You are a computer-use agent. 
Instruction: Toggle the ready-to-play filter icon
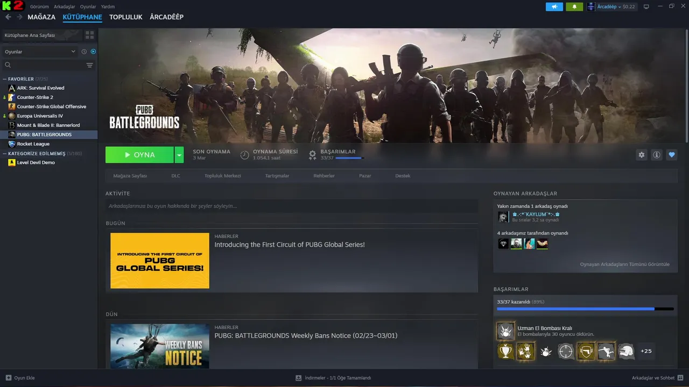click(93, 52)
